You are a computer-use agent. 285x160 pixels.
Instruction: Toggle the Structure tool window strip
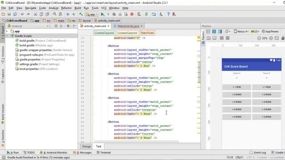tap(3, 54)
